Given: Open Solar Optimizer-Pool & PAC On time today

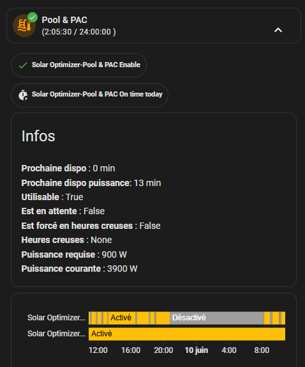Looking at the screenshot, I should (x=89, y=95).
